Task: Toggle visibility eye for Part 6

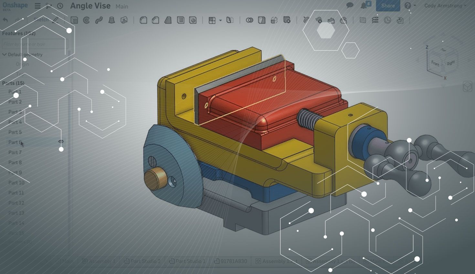Action: [x=61, y=142]
